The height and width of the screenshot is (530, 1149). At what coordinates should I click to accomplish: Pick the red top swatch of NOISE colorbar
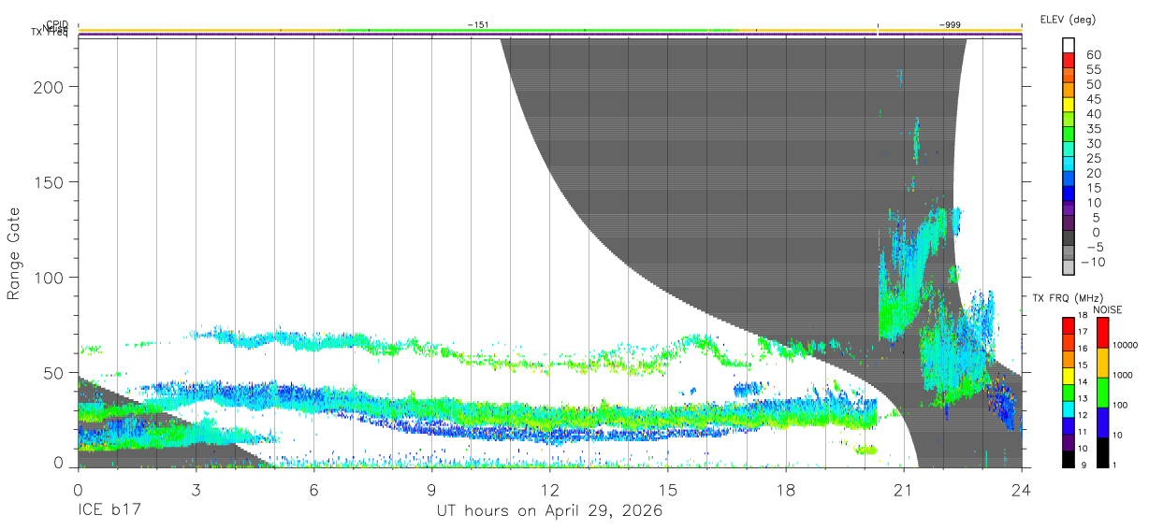pos(1101,333)
